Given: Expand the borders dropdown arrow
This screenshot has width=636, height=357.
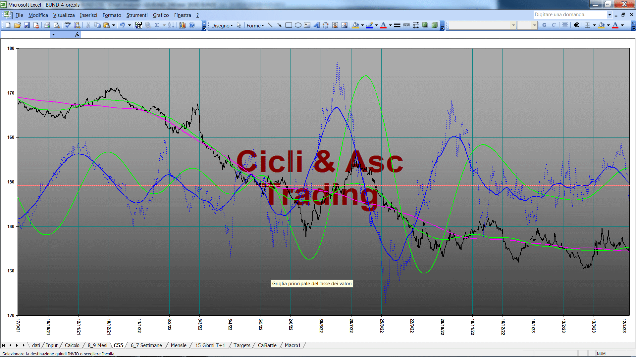Looking at the screenshot, I should click(x=594, y=25).
